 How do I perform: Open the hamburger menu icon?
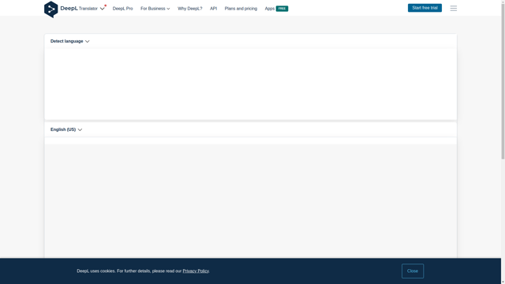pyautogui.click(x=453, y=9)
